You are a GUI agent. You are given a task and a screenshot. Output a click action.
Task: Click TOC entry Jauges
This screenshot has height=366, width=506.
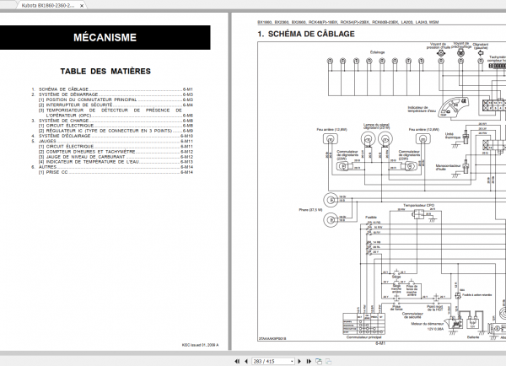pyautogui.click(x=112, y=141)
